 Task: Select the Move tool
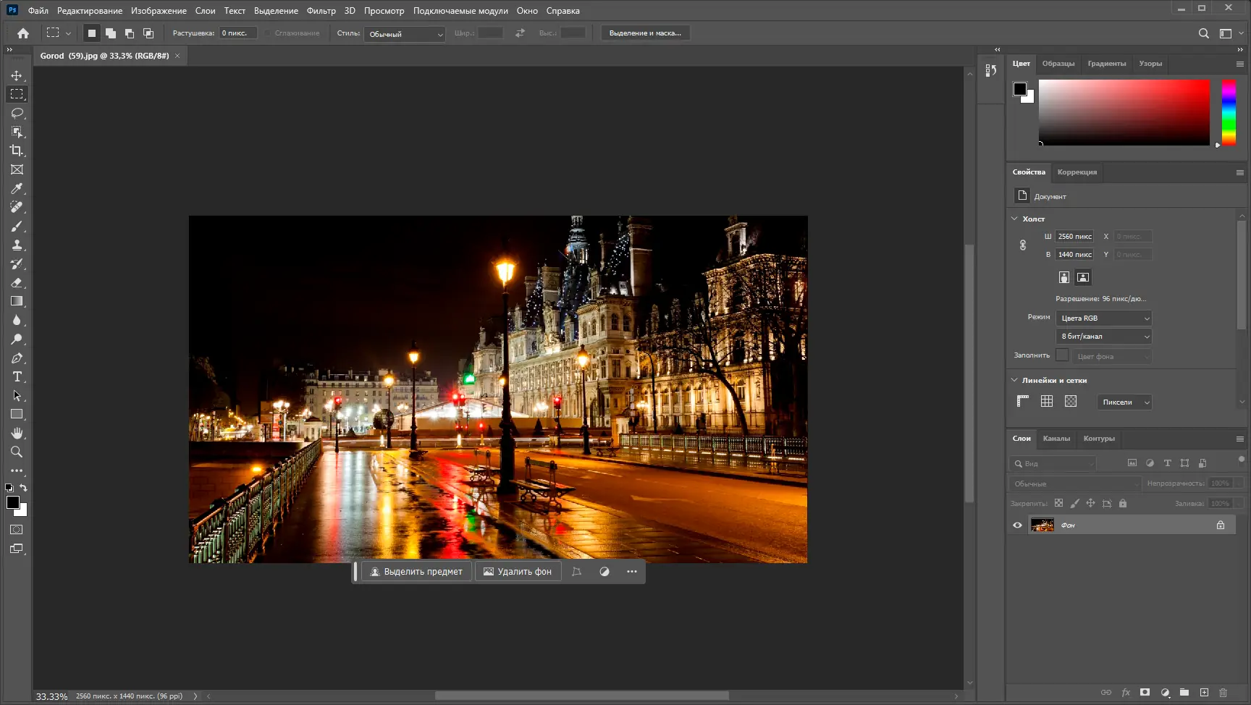coord(17,75)
